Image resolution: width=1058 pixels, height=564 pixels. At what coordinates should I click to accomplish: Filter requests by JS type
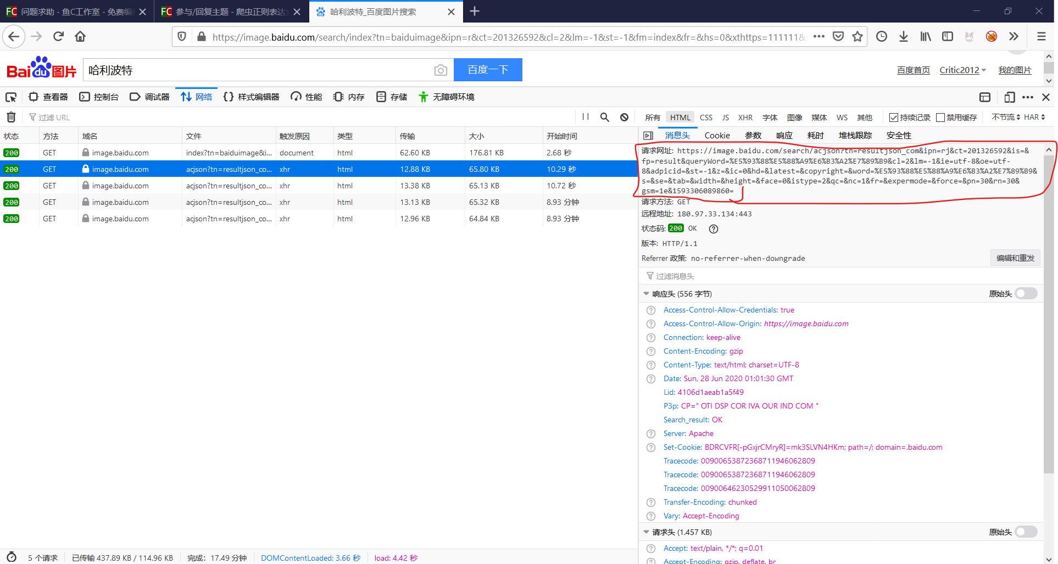pos(726,118)
